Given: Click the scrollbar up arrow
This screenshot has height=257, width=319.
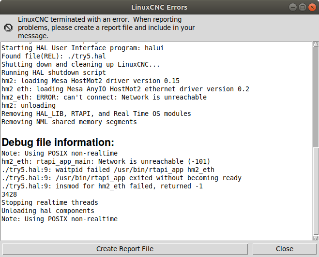Looking at the screenshot, I should 316,44.
